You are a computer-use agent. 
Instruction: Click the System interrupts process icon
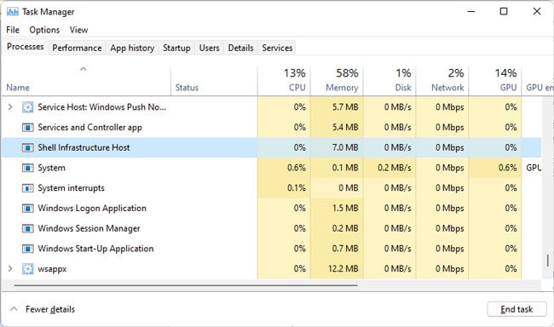(x=27, y=188)
